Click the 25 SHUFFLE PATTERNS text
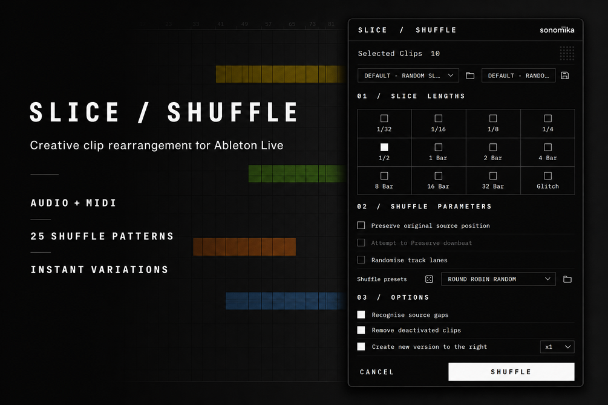This screenshot has width=608, height=405. [x=102, y=236]
